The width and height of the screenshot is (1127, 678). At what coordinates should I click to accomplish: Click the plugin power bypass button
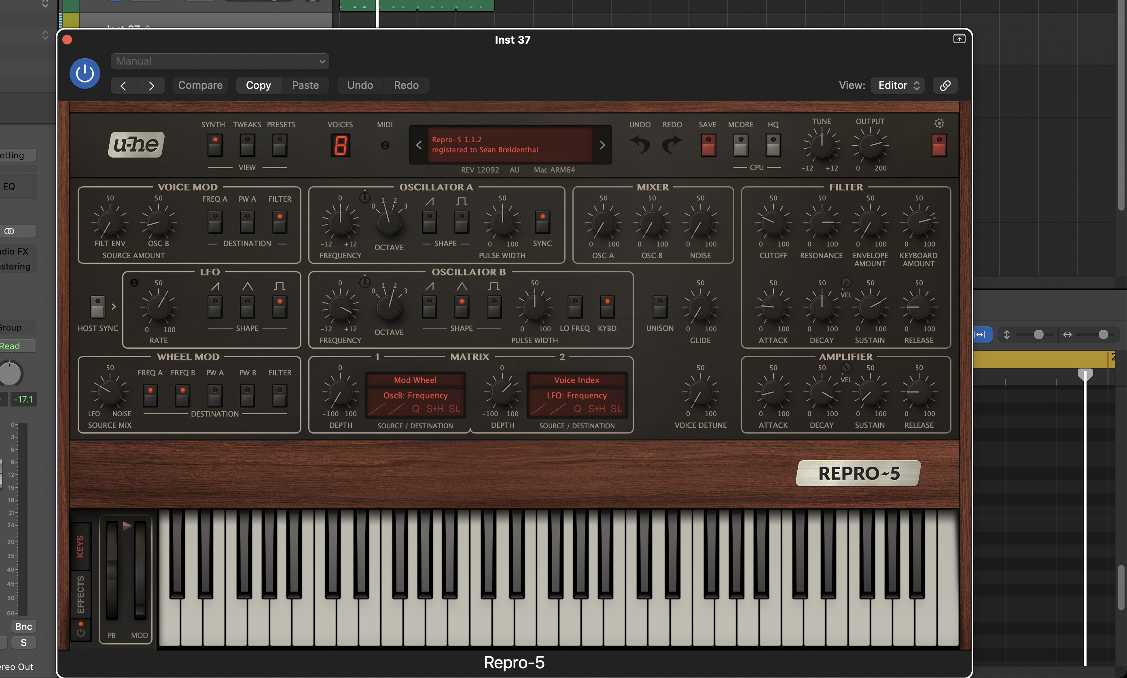tap(85, 73)
